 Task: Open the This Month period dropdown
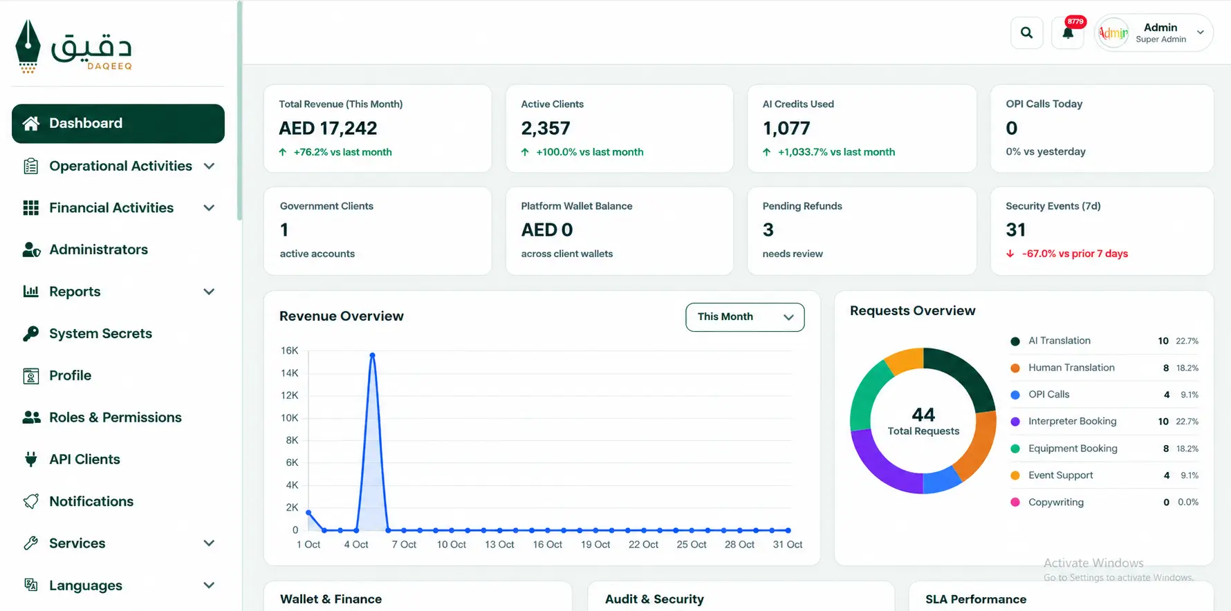pos(745,317)
